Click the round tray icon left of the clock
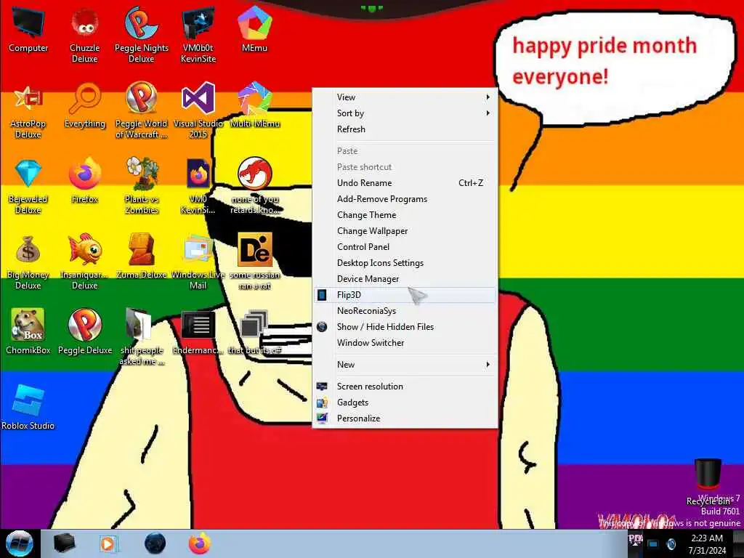Image resolution: width=744 pixels, height=558 pixels. pos(671,543)
